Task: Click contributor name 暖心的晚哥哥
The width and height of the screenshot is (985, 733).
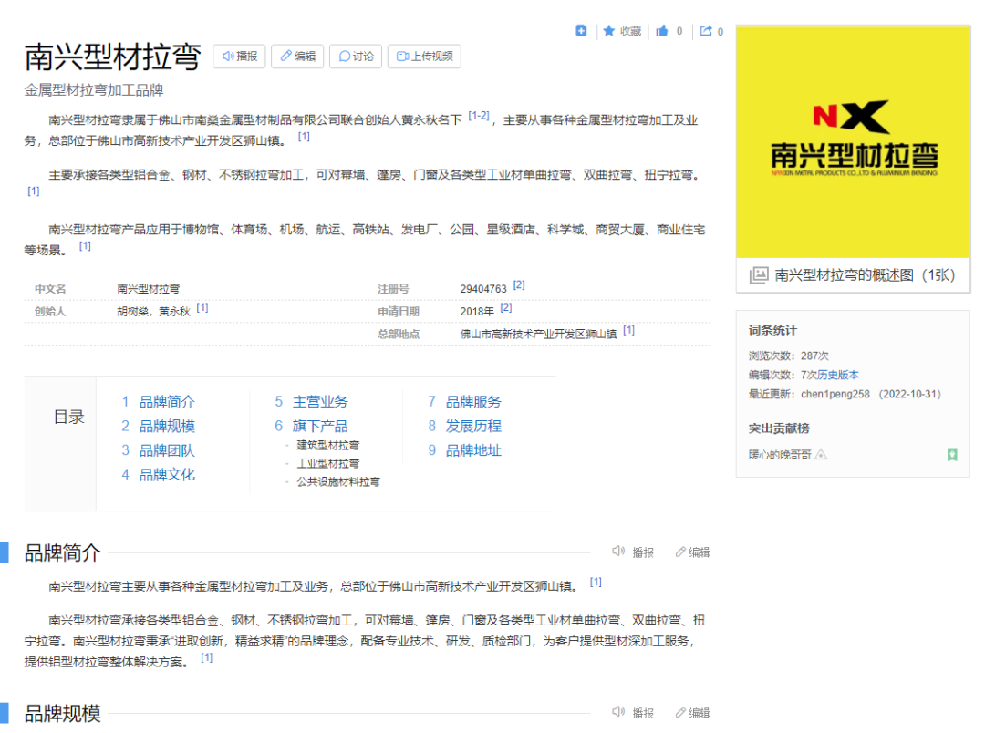Action: (780, 454)
